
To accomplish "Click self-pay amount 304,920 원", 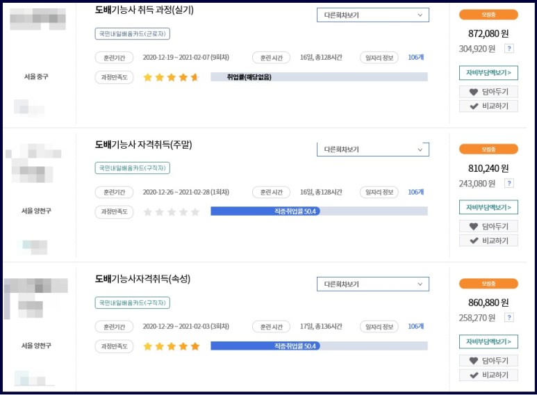I will click(x=477, y=49).
